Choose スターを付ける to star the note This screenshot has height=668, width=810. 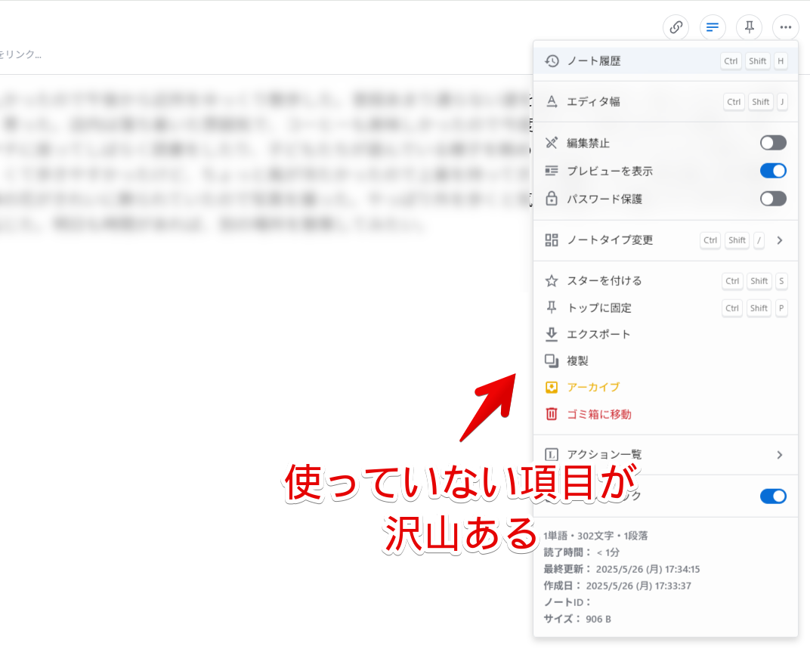click(x=666, y=280)
